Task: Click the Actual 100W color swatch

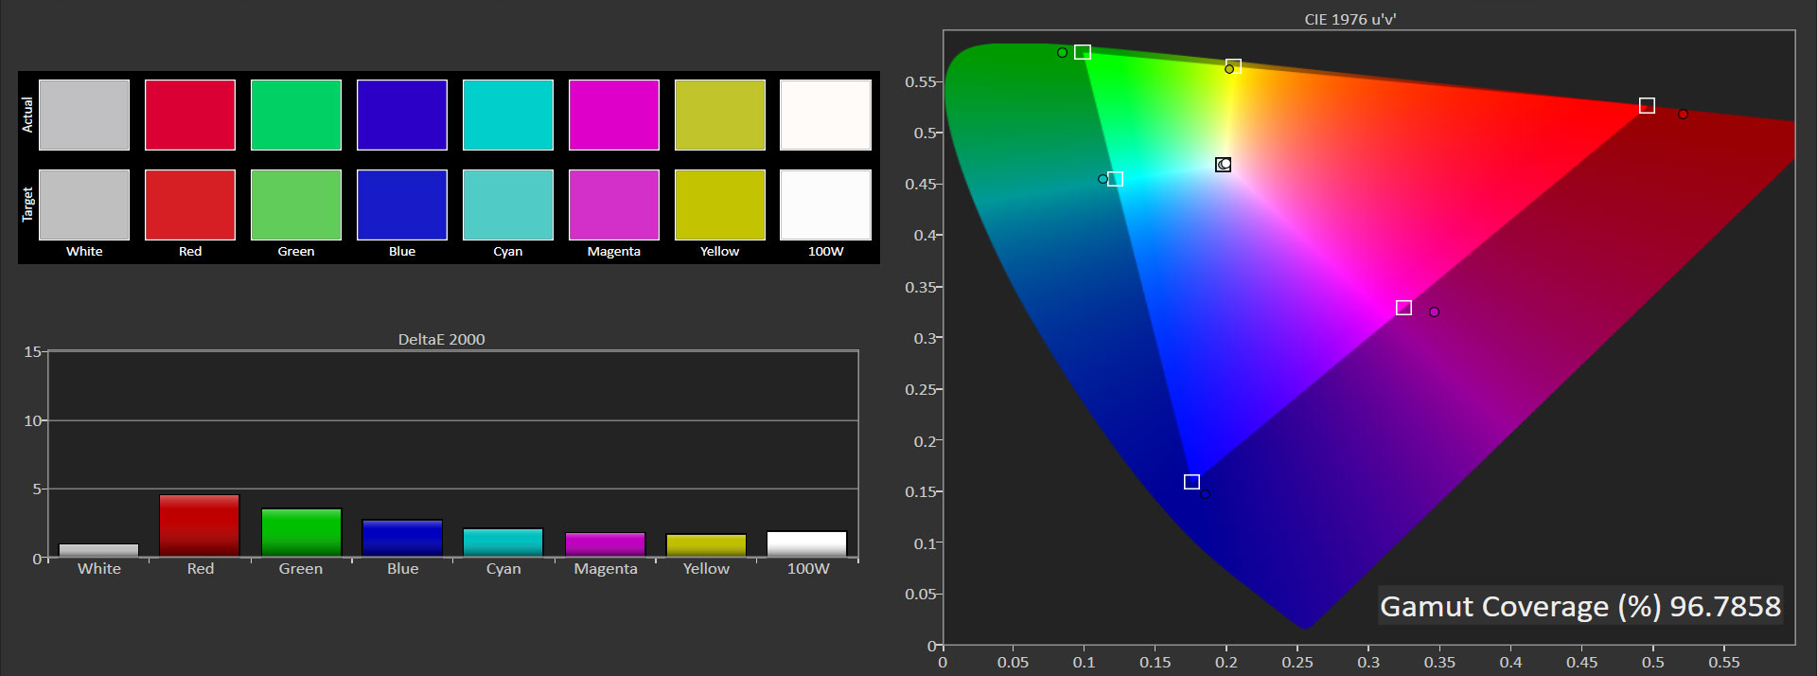Action: (825, 115)
